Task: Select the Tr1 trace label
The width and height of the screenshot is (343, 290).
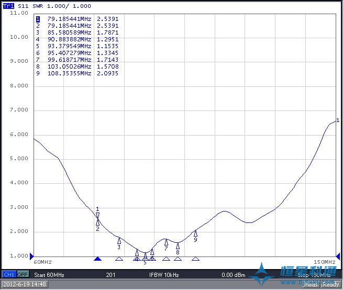Action: (x=8, y=6)
